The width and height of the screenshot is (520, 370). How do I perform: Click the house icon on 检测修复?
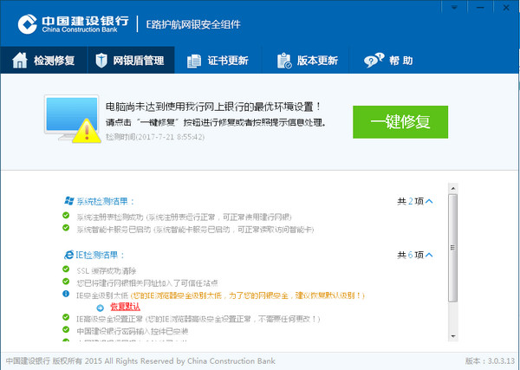pos(20,61)
